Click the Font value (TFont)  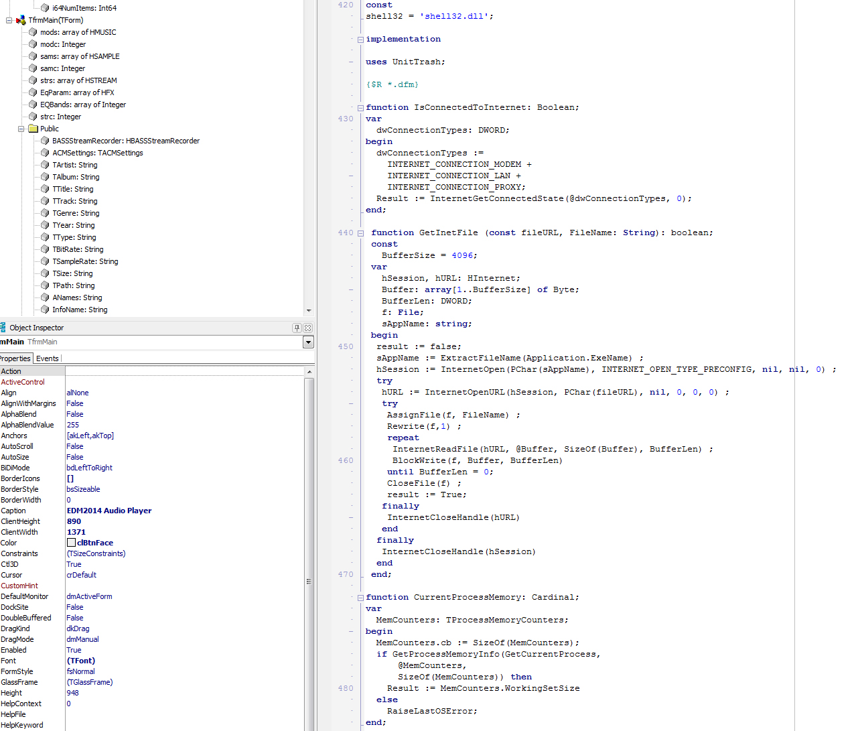pyautogui.click(x=81, y=661)
